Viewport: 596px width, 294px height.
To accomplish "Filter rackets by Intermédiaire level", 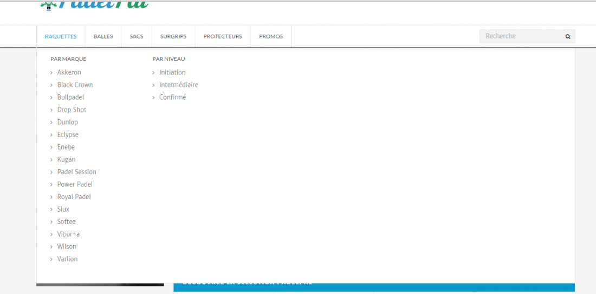I will coord(179,85).
